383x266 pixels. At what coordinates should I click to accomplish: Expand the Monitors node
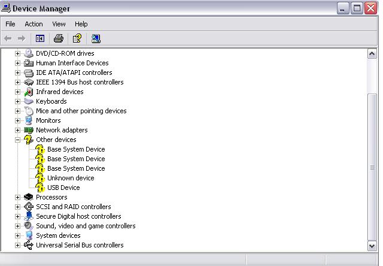[x=17, y=120]
